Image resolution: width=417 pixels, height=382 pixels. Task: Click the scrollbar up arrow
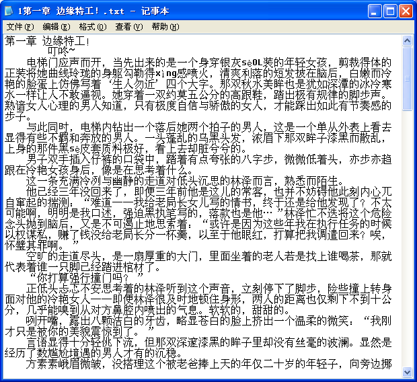point(408,40)
